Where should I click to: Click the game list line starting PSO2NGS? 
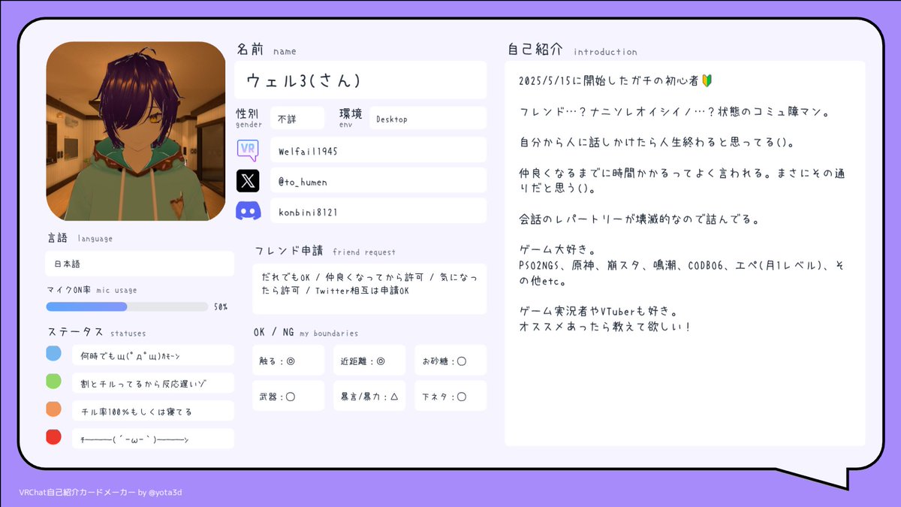pos(683,266)
